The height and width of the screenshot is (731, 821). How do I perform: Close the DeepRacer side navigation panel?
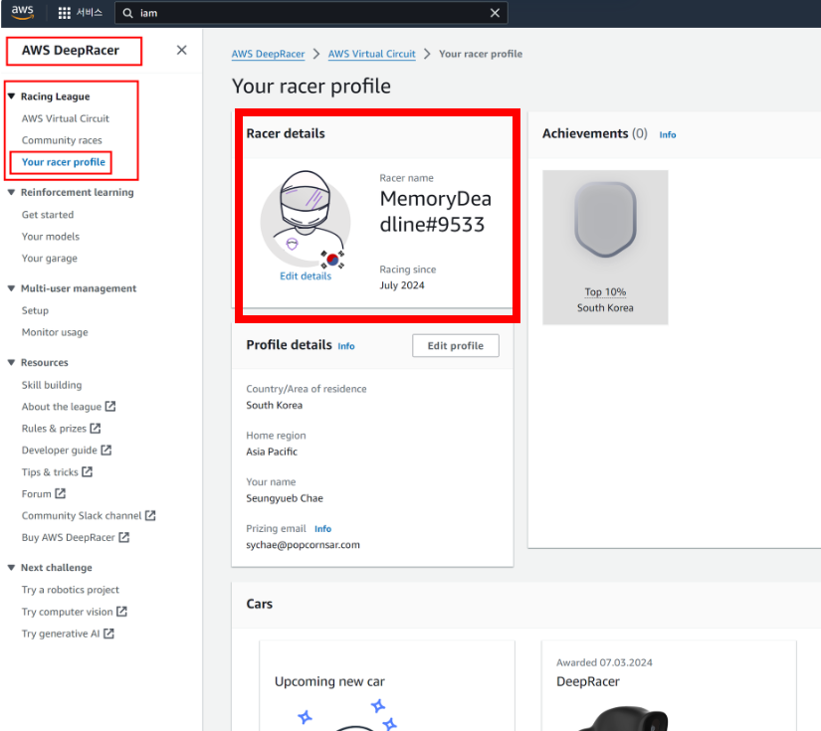pos(182,51)
